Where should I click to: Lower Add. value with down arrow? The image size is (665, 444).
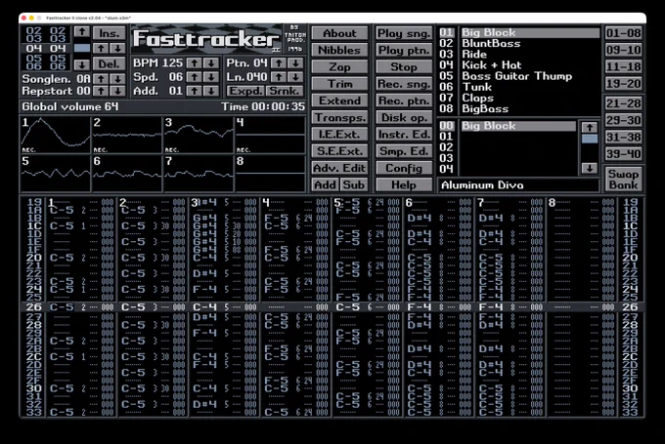[x=211, y=91]
